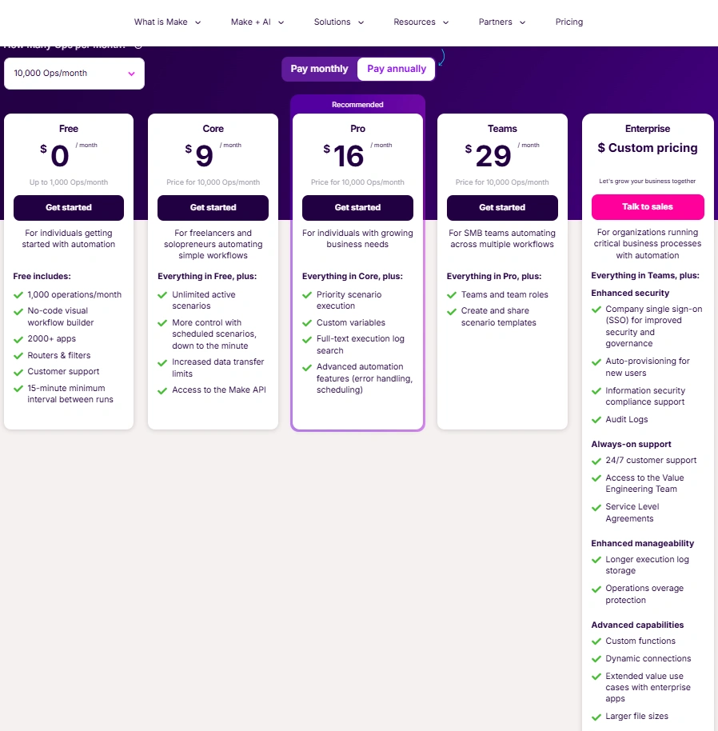Click 'Create and share scenario templates' feature
Image resolution: width=718 pixels, height=731 pixels.
pos(499,317)
